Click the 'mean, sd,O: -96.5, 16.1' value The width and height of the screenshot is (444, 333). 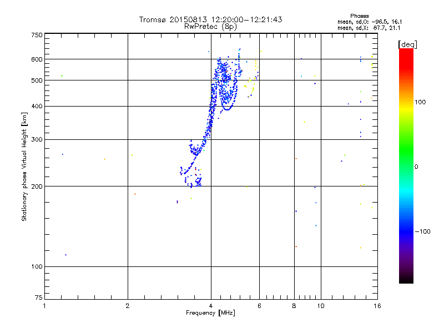coord(370,22)
